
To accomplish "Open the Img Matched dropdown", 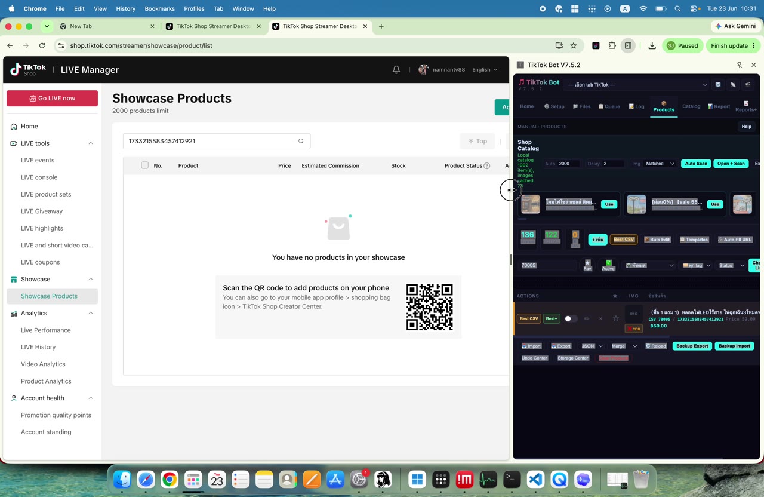I will [x=660, y=164].
